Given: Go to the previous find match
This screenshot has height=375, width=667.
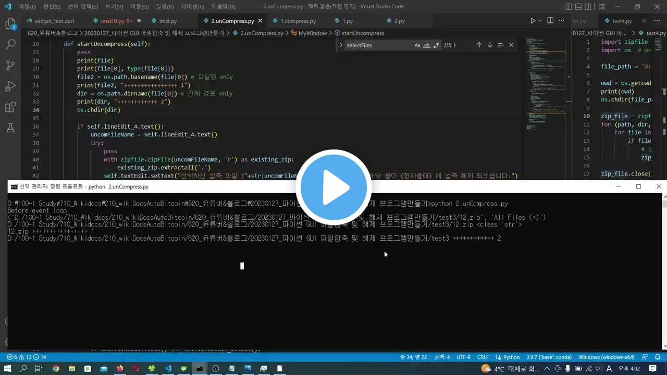Looking at the screenshot, I should click(x=479, y=45).
